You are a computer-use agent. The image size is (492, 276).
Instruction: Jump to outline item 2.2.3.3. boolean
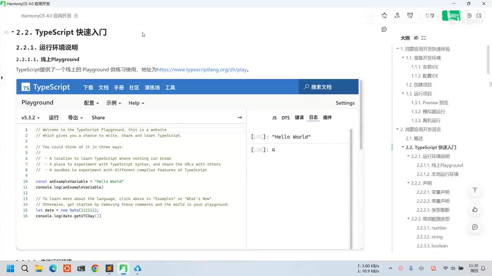(432, 246)
